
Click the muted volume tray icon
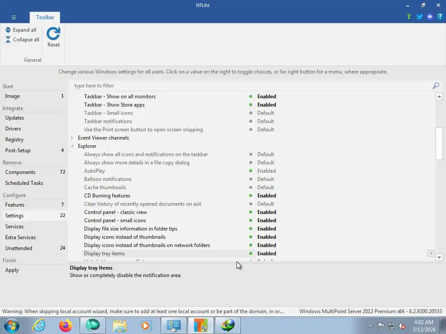402,326
